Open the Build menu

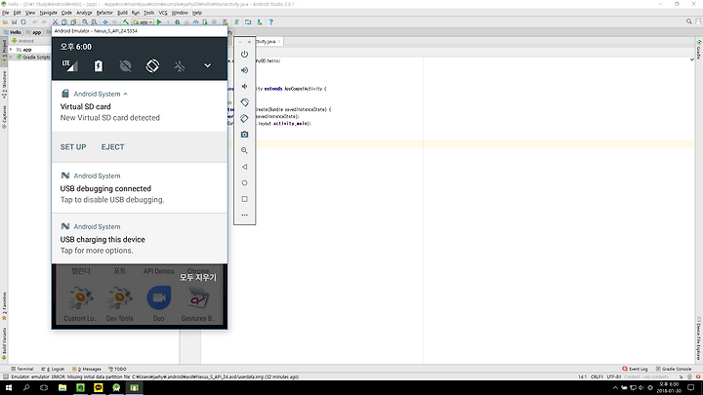click(122, 13)
